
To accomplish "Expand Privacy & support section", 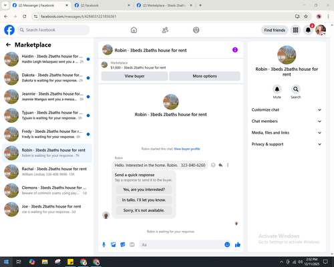I will pyautogui.click(x=287, y=144).
